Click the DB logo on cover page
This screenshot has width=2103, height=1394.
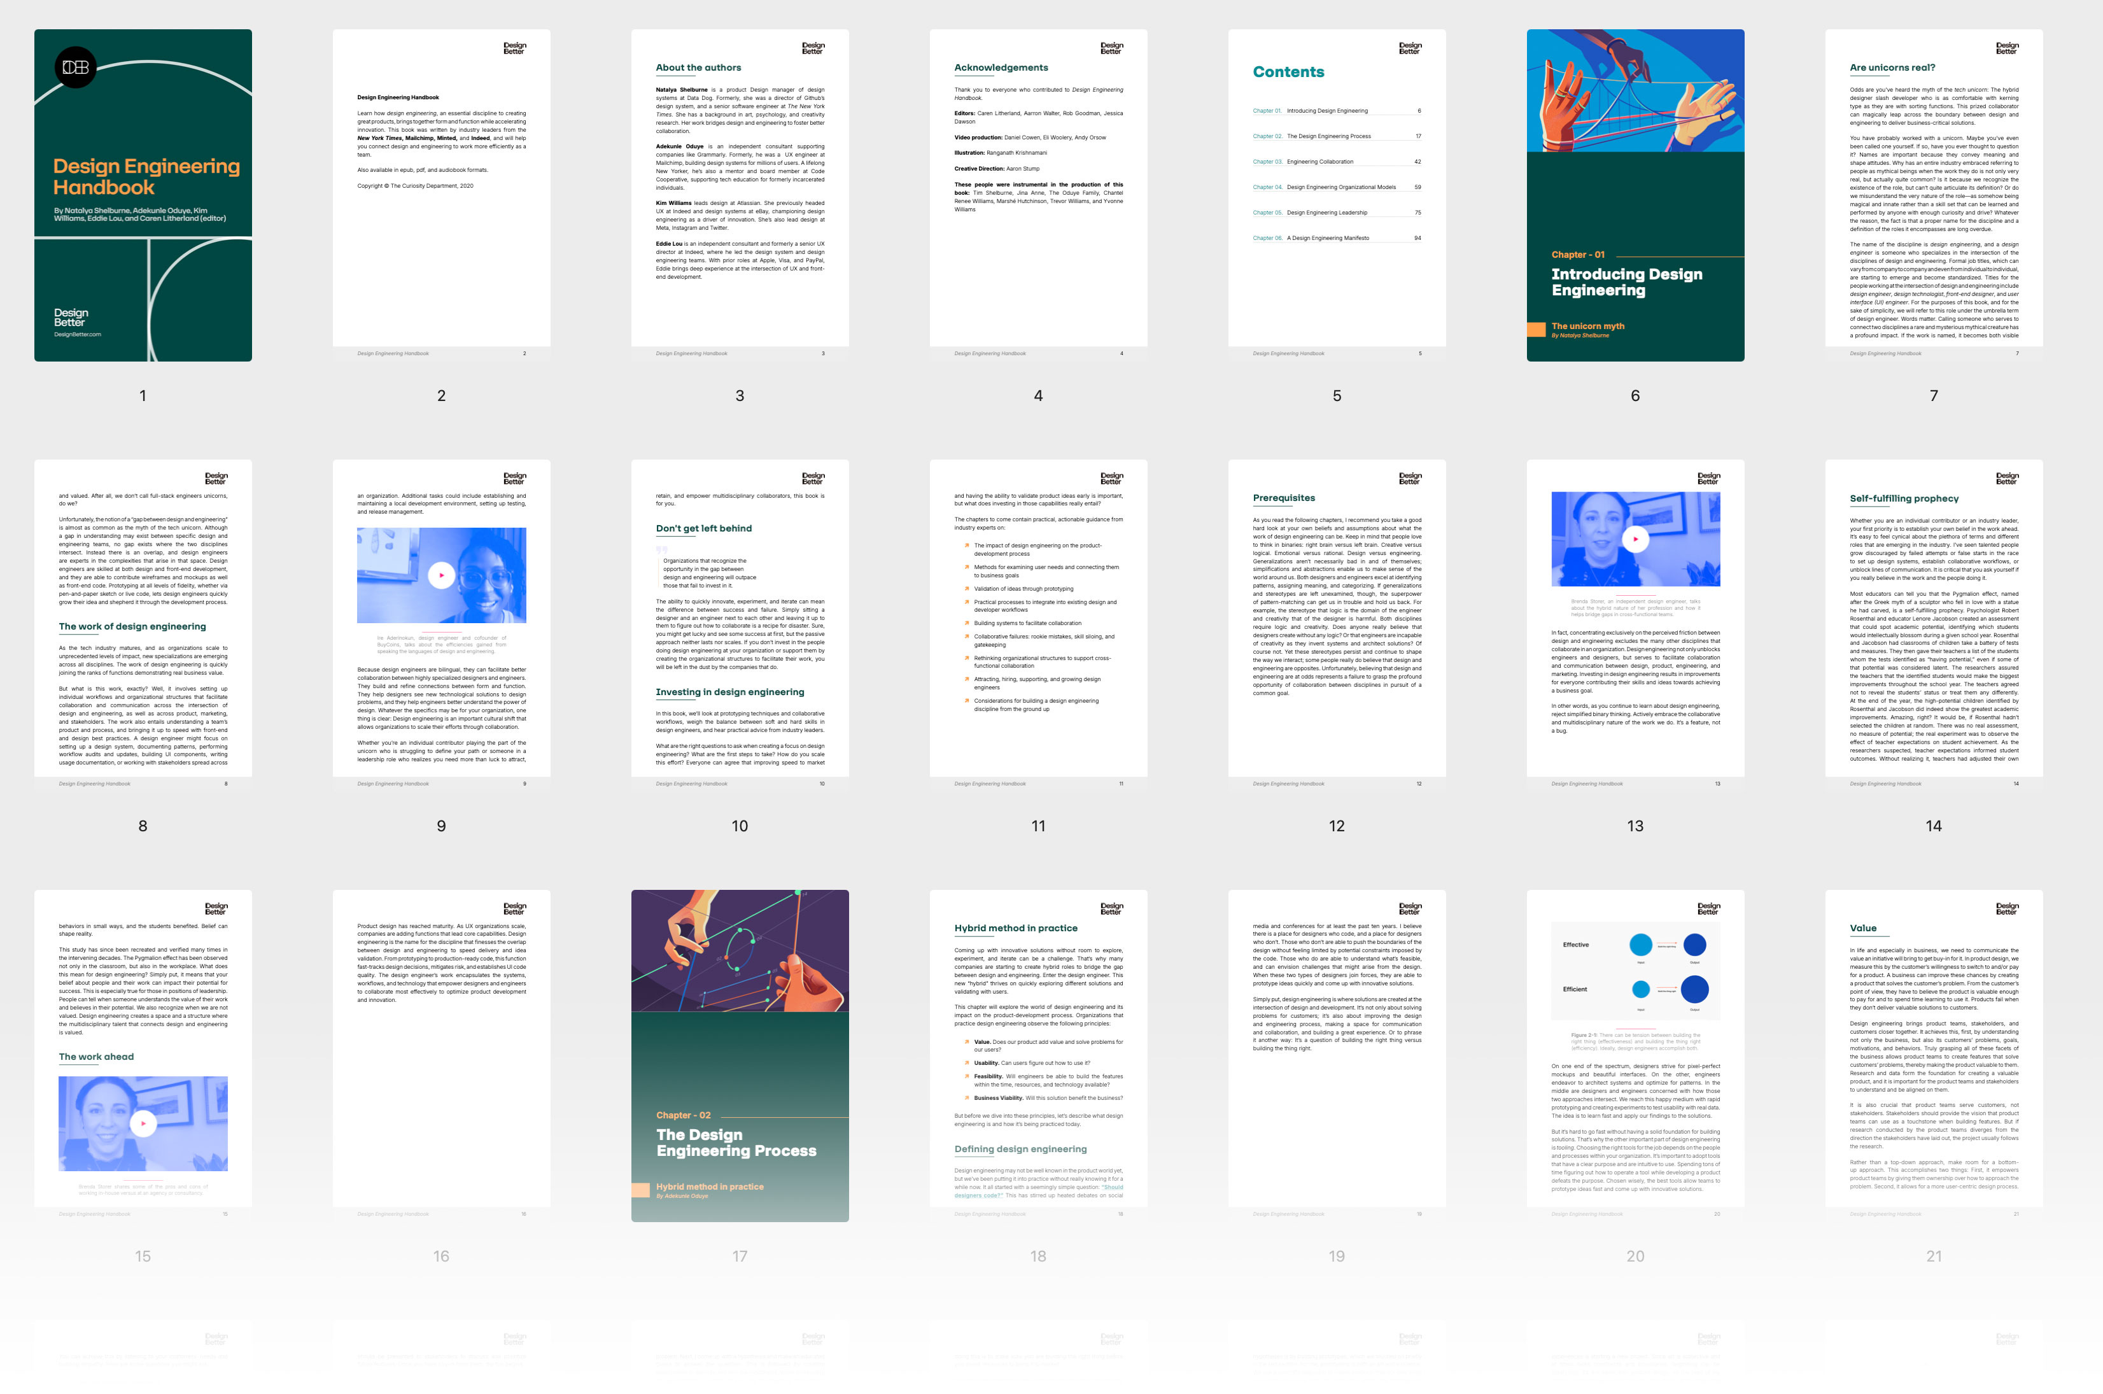pyautogui.click(x=76, y=67)
